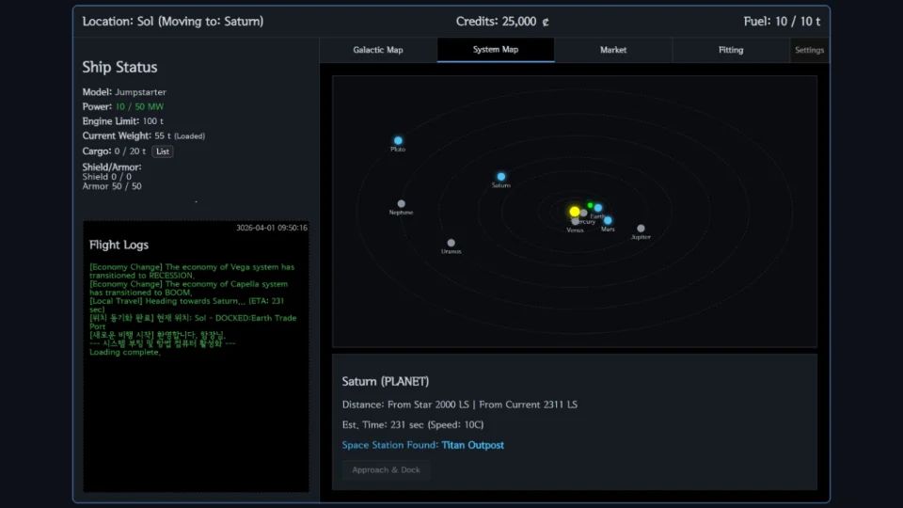Viewport: 903px width, 508px height.
Task: Click the Titan Outpost station link
Action: point(472,445)
